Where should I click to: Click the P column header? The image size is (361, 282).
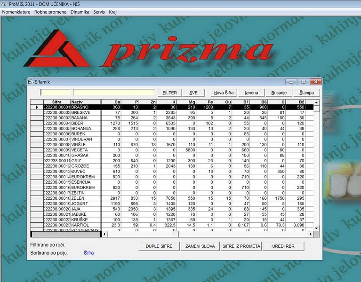[x=130, y=102]
